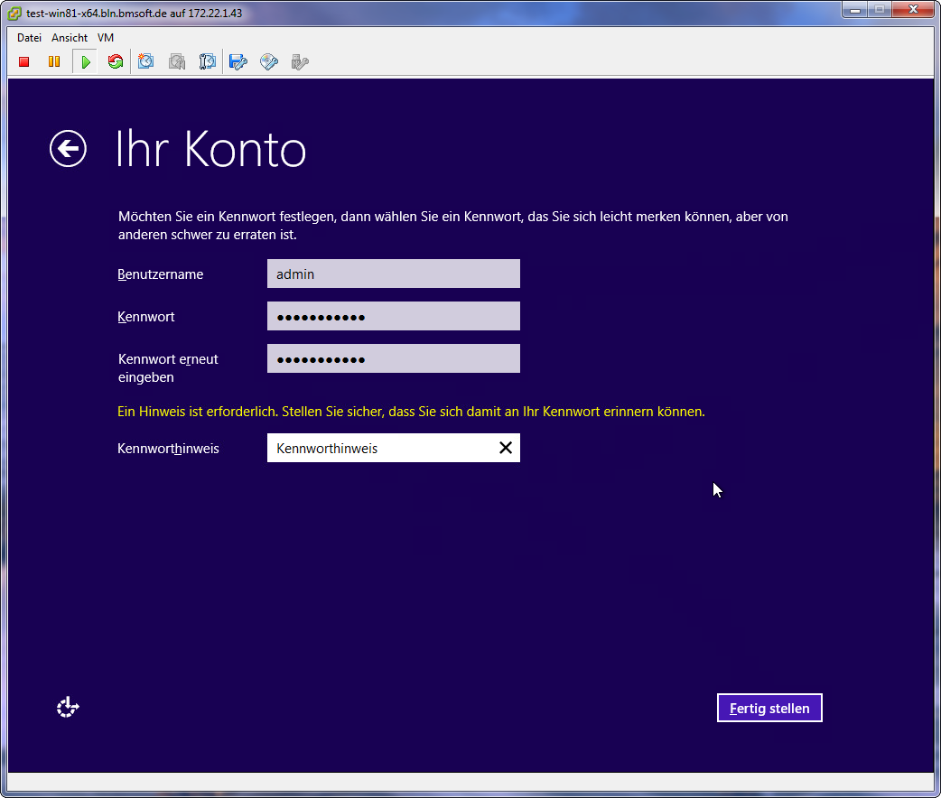941x798 pixels.
Task: Click the Ihr Konto heading
Action: click(x=210, y=149)
